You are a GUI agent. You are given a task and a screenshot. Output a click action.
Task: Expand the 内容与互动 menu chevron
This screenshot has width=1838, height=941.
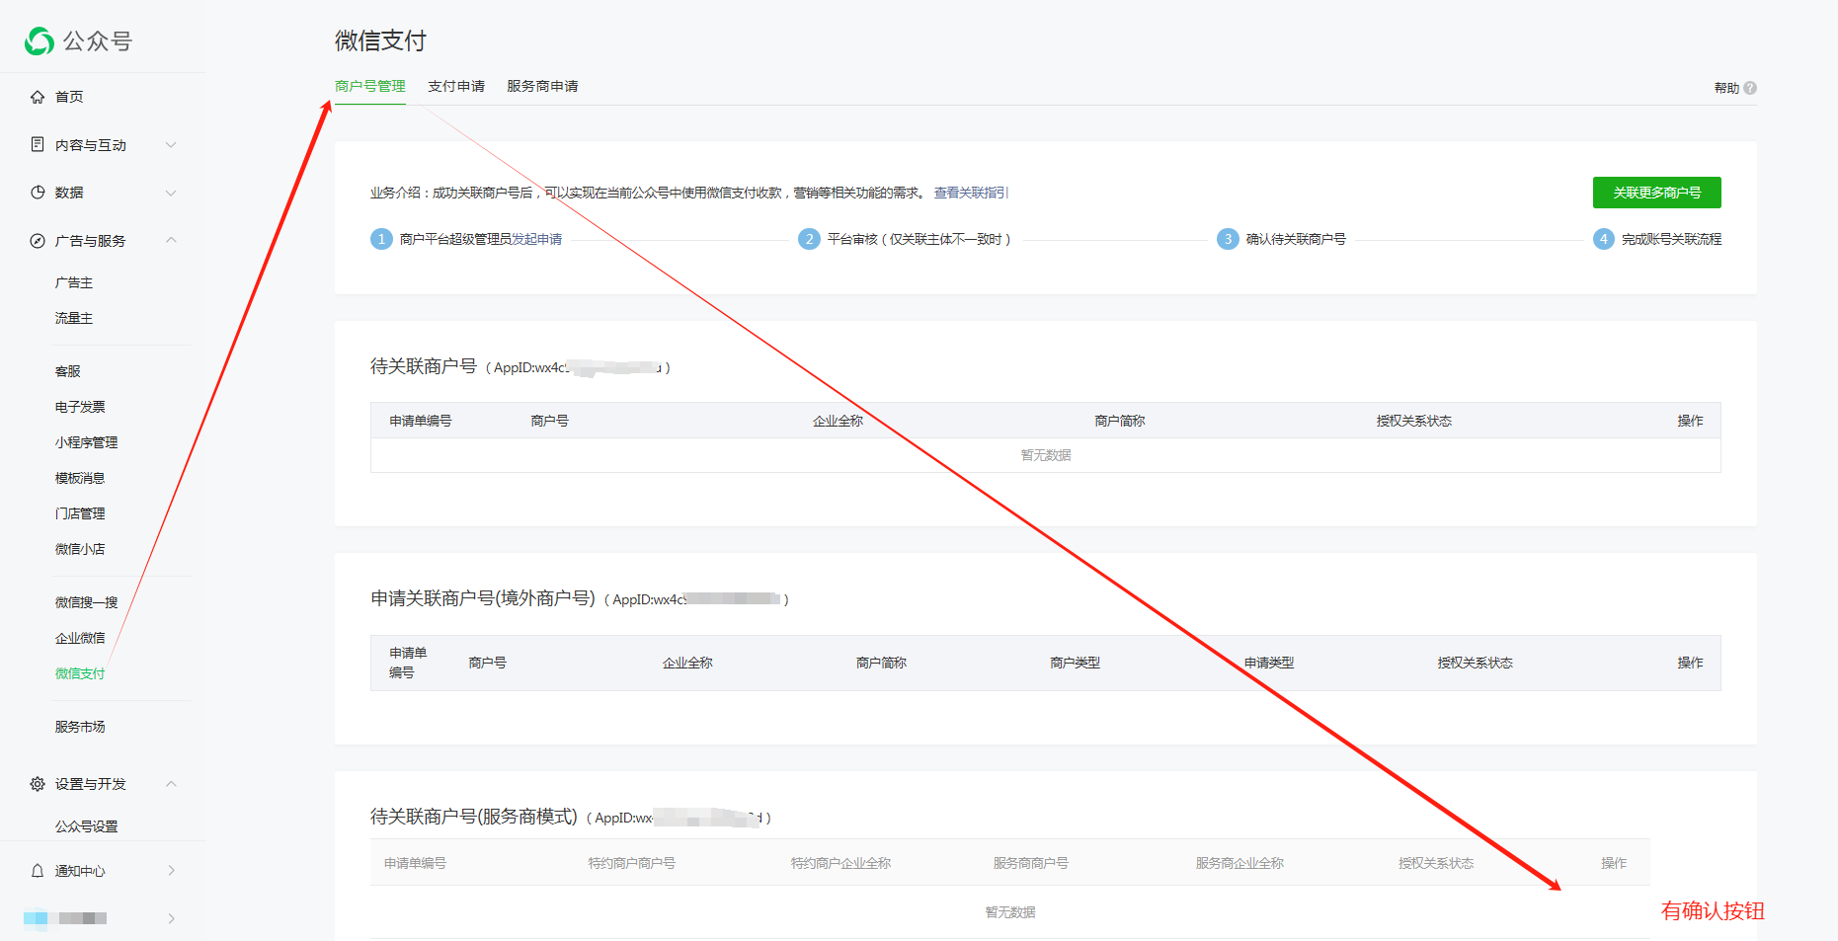[171, 145]
